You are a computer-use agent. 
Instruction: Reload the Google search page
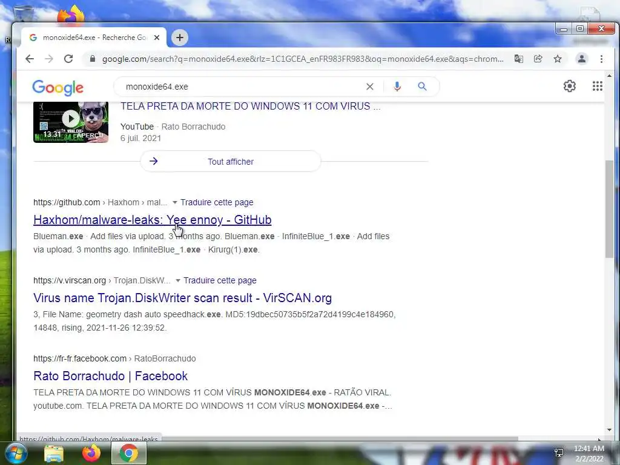point(68,59)
